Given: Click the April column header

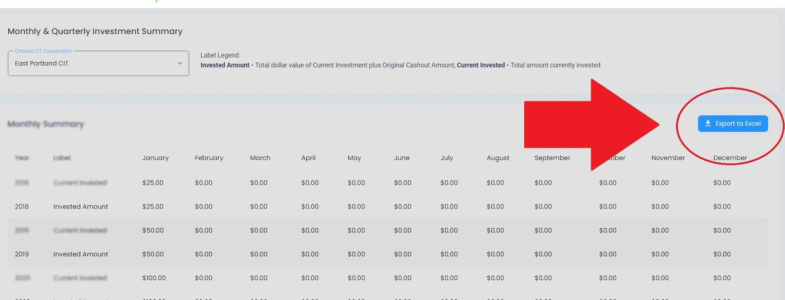Looking at the screenshot, I should [308, 158].
